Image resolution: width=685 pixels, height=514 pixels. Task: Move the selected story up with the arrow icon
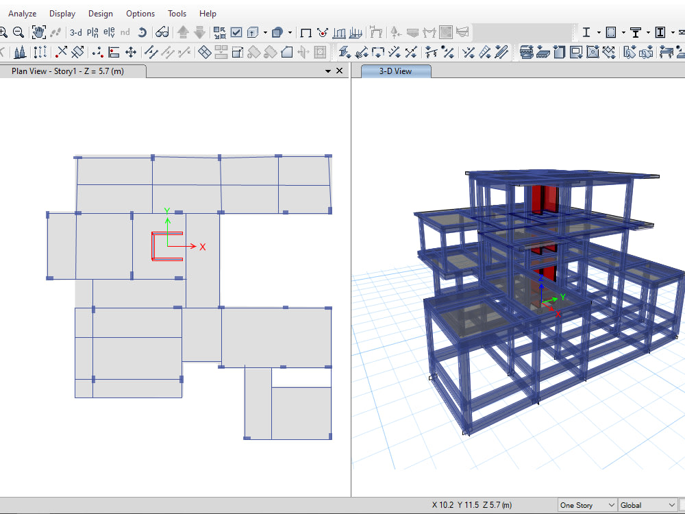tap(182, 32)
